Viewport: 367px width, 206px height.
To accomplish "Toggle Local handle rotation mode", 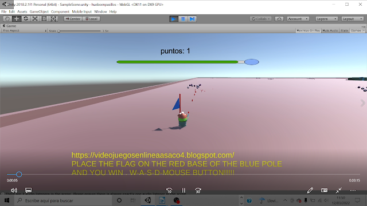I will pos(91,19).
